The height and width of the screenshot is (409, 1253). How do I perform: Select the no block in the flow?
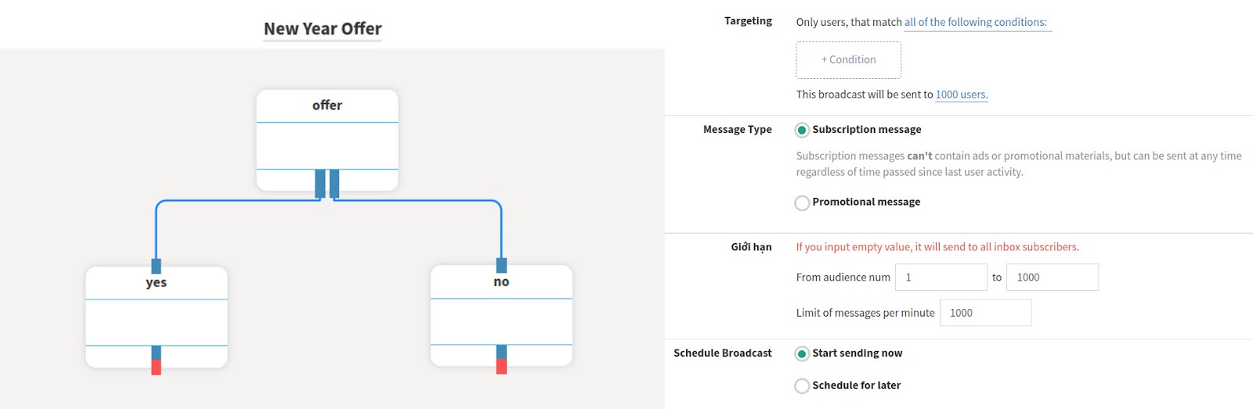click(x=501, y=316)
